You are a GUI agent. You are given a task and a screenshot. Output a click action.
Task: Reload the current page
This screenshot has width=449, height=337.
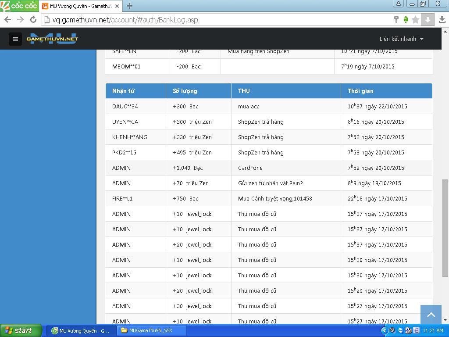point(33,20)
